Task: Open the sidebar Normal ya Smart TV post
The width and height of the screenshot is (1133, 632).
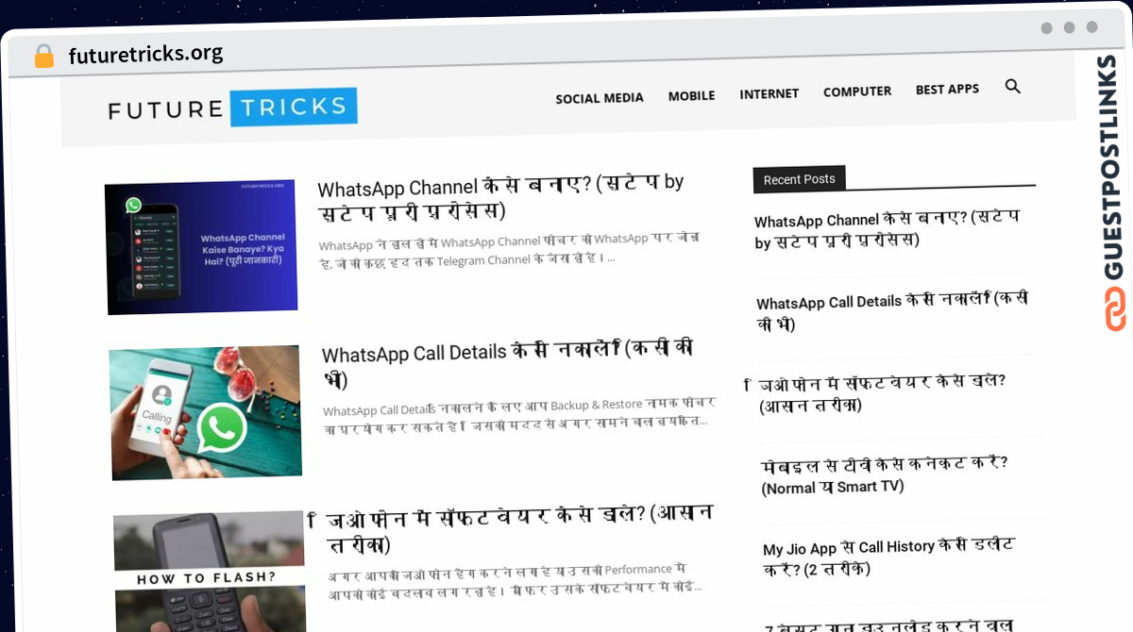Action: pos(885,475)
